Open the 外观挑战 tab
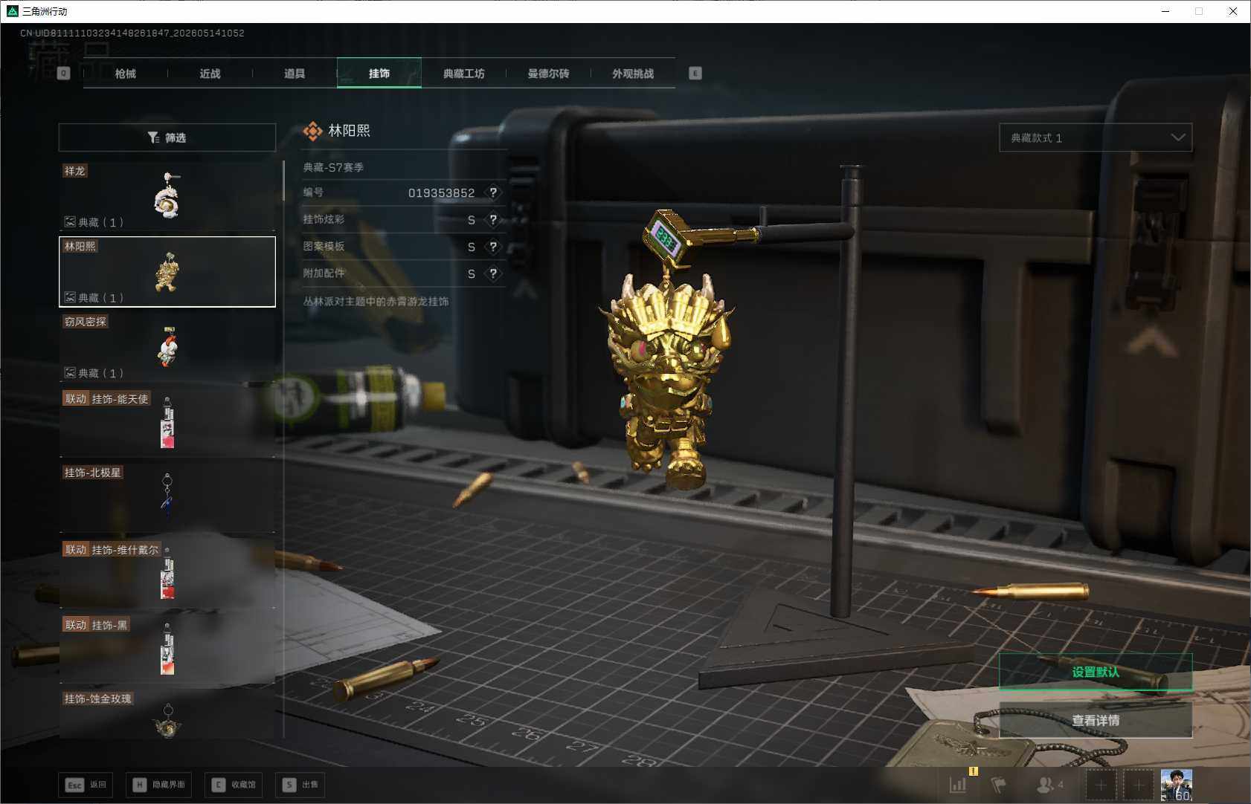Viewport: 1251px width, 804px height. [x=633, y=74]
